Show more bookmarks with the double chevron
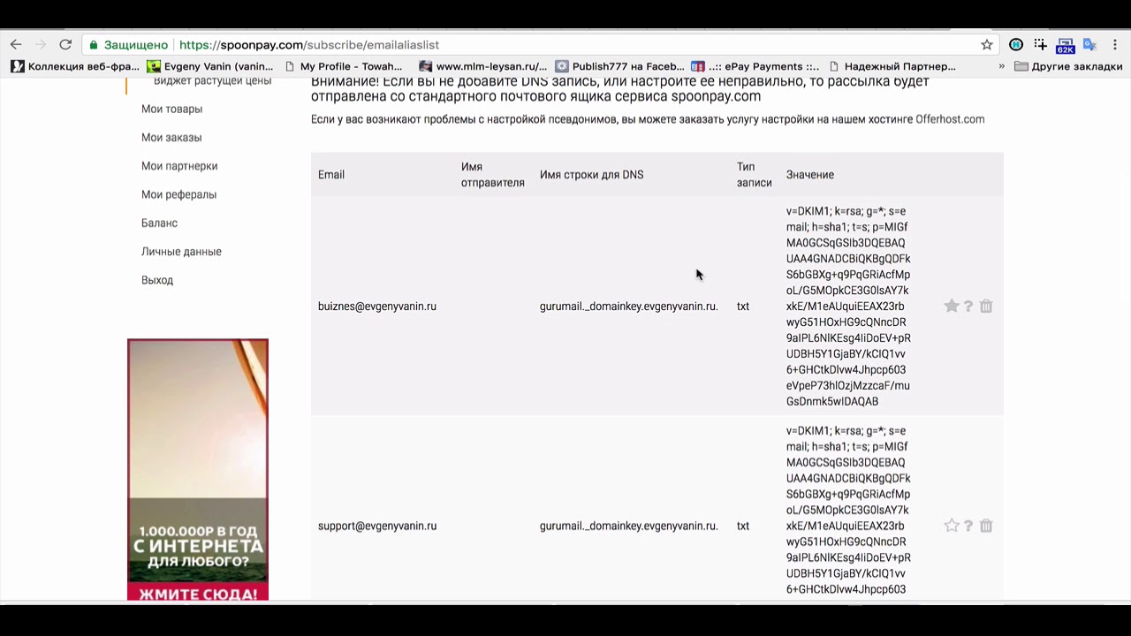The height and width of the screenshot is (636, 1131). (x=1001, y=66)
